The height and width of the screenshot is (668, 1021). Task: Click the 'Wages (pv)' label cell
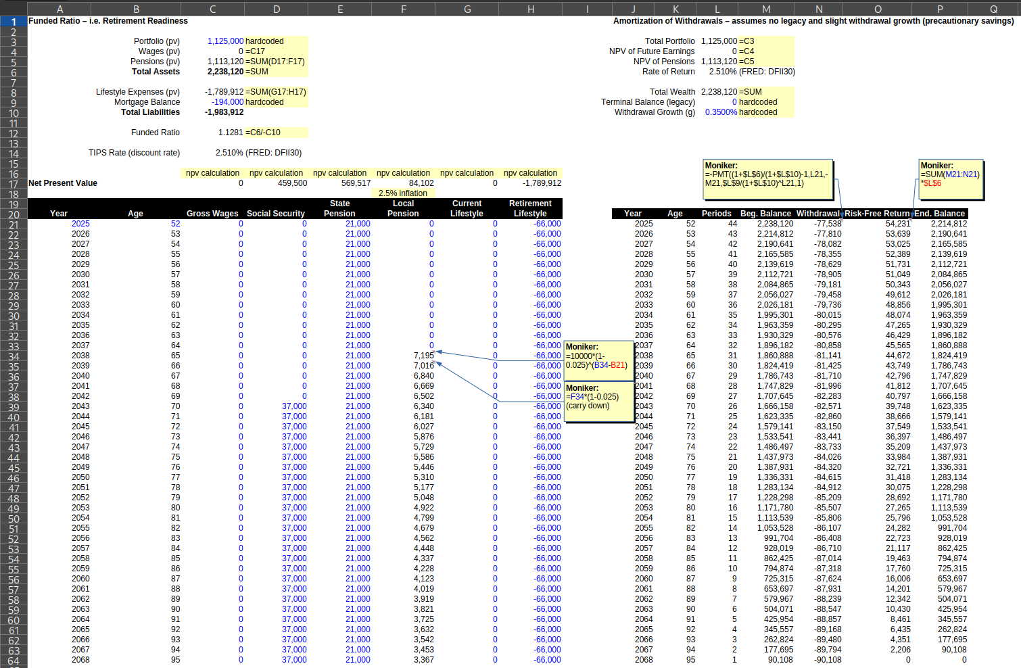(x=159, y=51)
